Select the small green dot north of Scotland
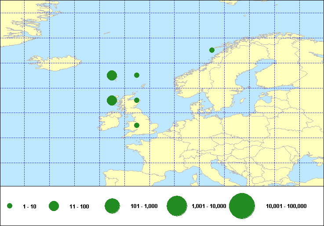Screen dimensions: 324x226 137,75
